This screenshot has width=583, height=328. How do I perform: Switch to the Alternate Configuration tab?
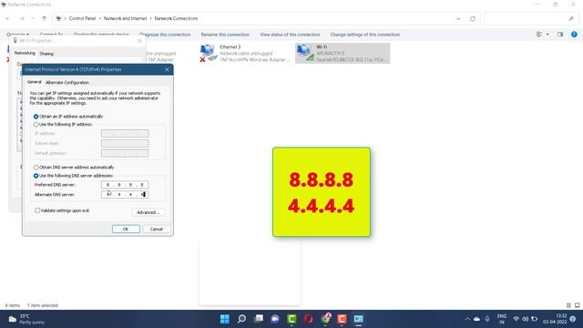(x=67, y=83)
